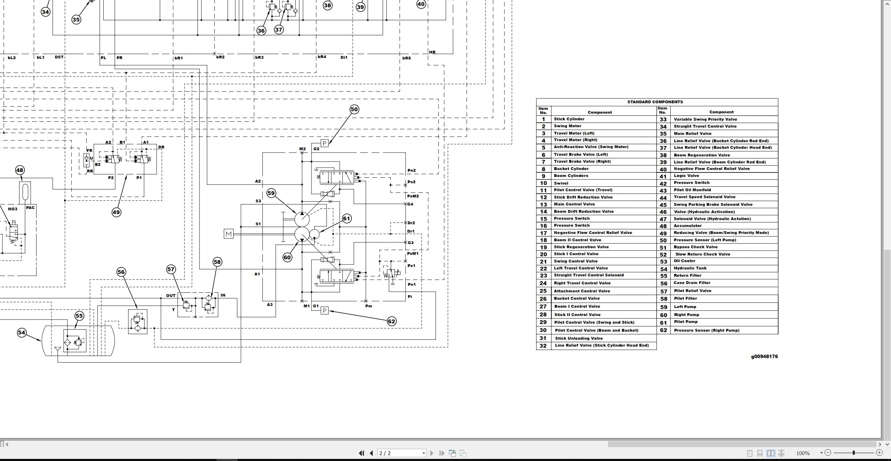Click callout 48 above accumulator
This screenshot has height=461, width=891.
(x=20, y=170)
